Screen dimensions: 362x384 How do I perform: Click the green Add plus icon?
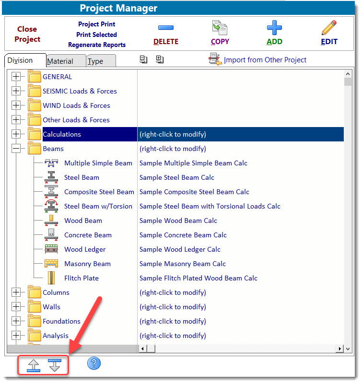(x=274, y=28)
